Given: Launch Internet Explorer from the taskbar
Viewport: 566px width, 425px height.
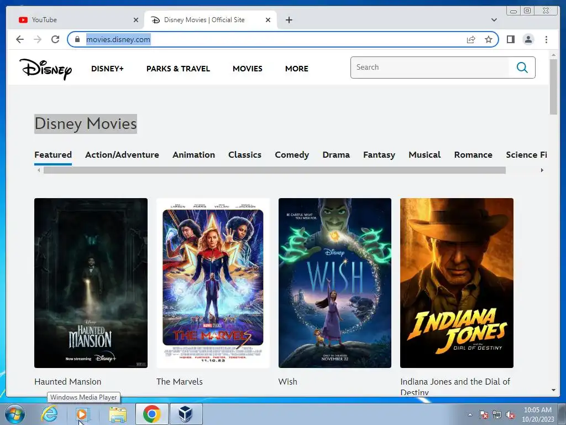Looking at the screenshot, I should coord(49,414).
